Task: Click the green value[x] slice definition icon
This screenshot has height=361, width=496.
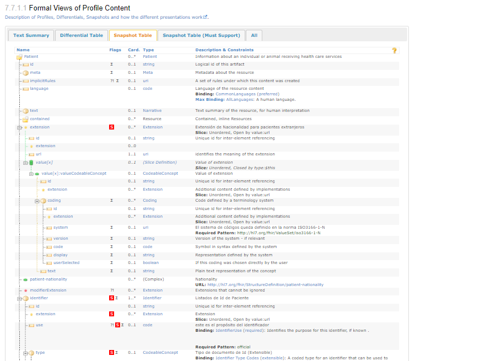Action: click(x=31, y=163)
